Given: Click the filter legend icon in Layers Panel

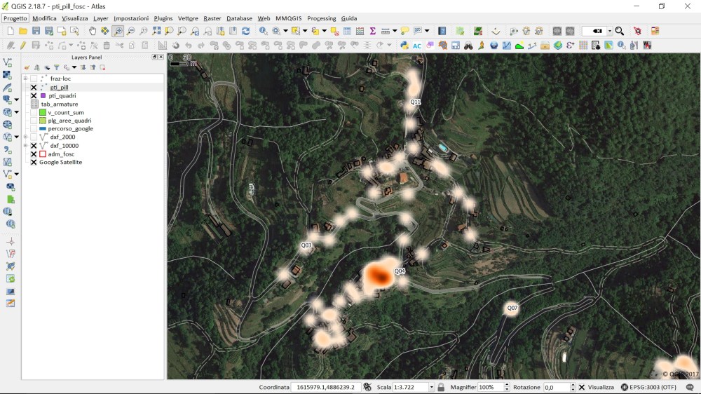Looking at the screenshot, I should [57, 68].
